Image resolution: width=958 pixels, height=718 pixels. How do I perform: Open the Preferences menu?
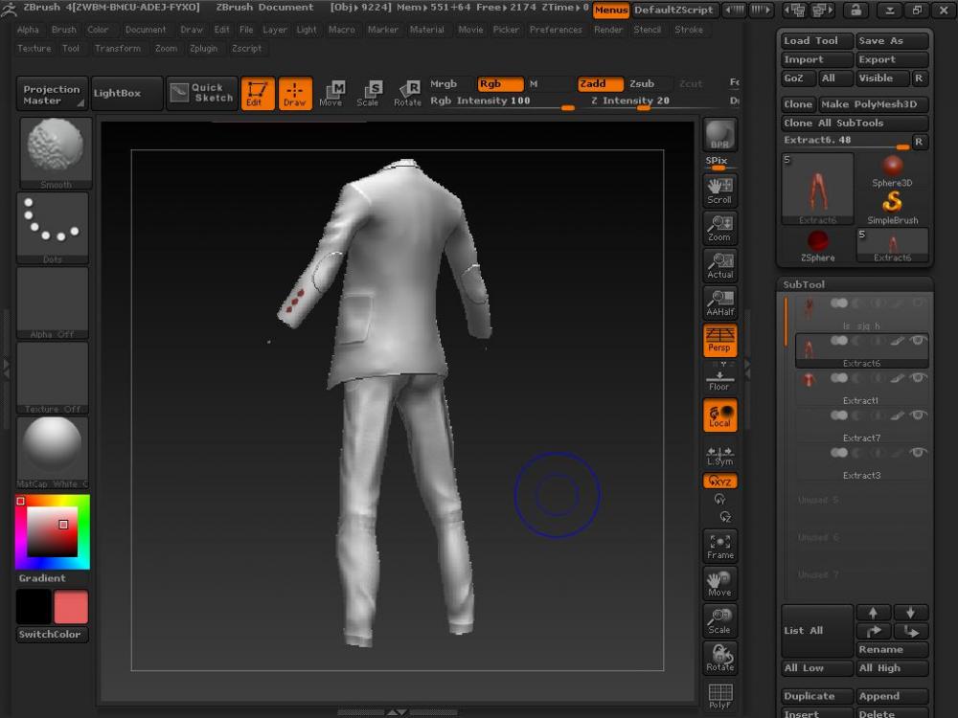[x=556, y=30]
